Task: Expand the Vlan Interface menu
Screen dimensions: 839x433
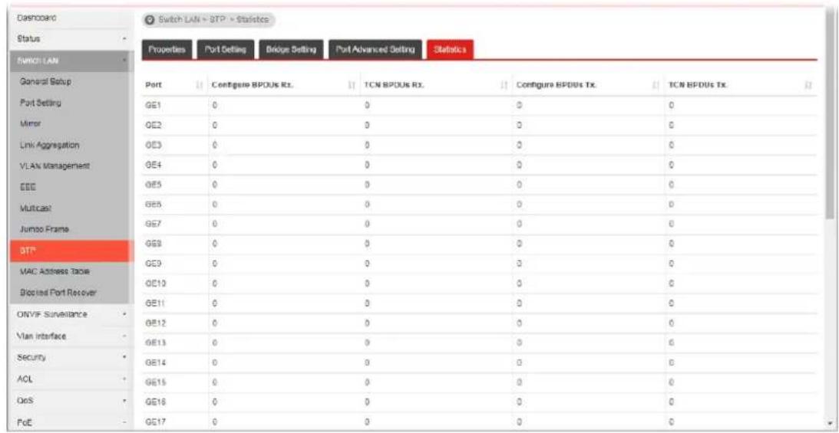Action: pos(124,336)
